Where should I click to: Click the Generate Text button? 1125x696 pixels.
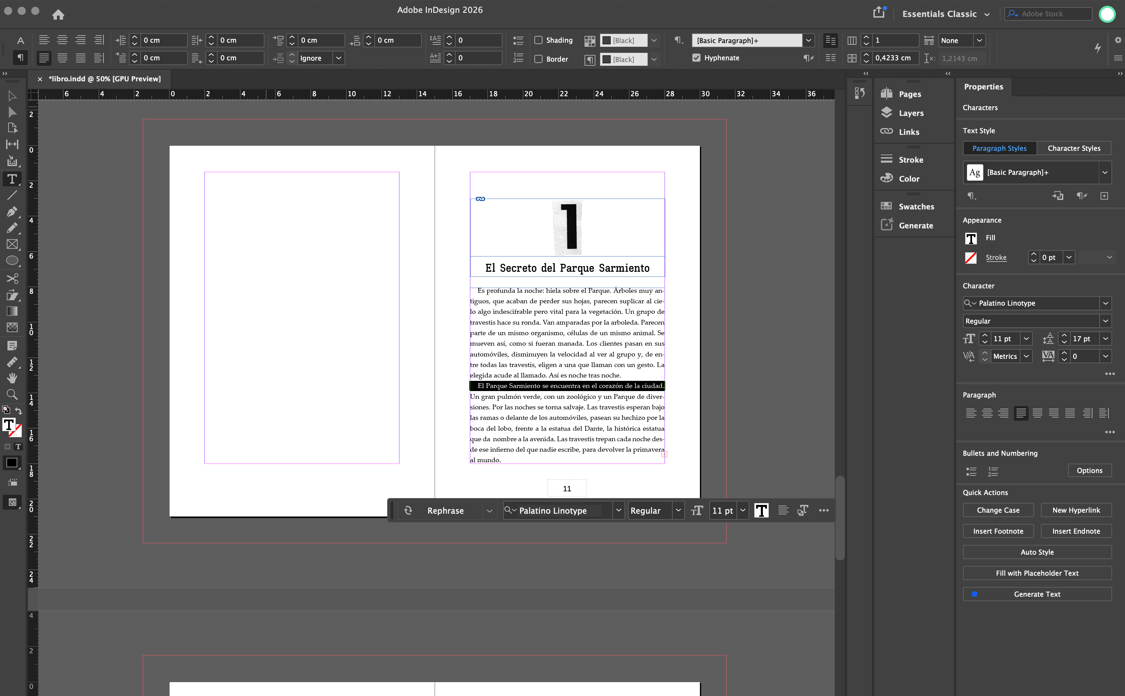pyautogui.click(x=1037, y=594)
